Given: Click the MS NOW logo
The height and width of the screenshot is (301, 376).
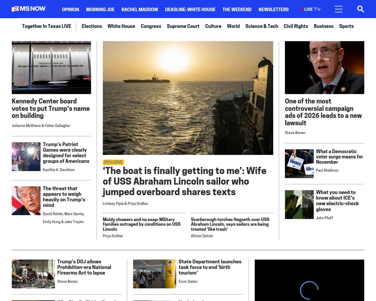Looking at the screenshot, I should (29, 9).
